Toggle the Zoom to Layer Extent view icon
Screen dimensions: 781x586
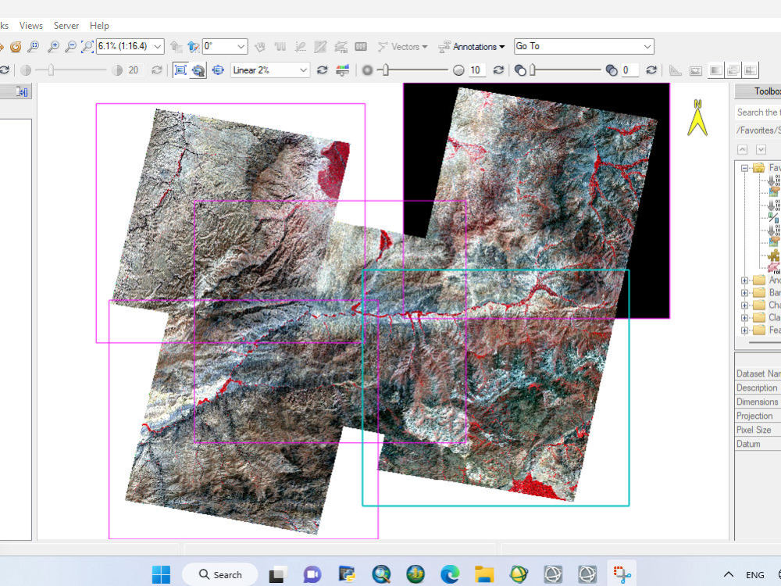[x=180, y=70]
